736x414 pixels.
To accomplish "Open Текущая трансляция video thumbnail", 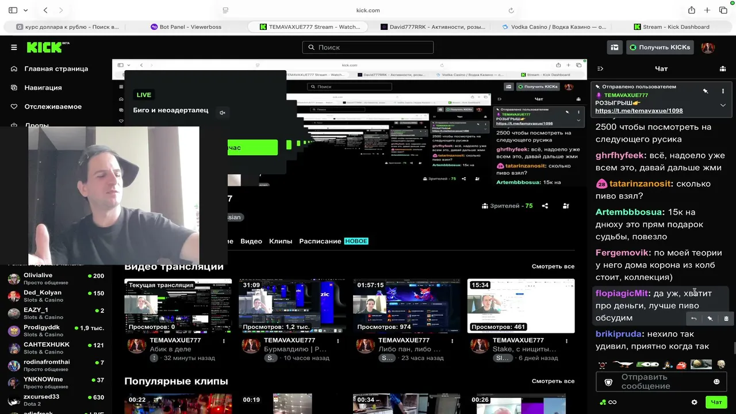I will pyautogui.click(x=178, y=306).
